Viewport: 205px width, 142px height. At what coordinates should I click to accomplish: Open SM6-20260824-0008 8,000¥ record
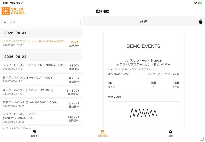[41, 104]
